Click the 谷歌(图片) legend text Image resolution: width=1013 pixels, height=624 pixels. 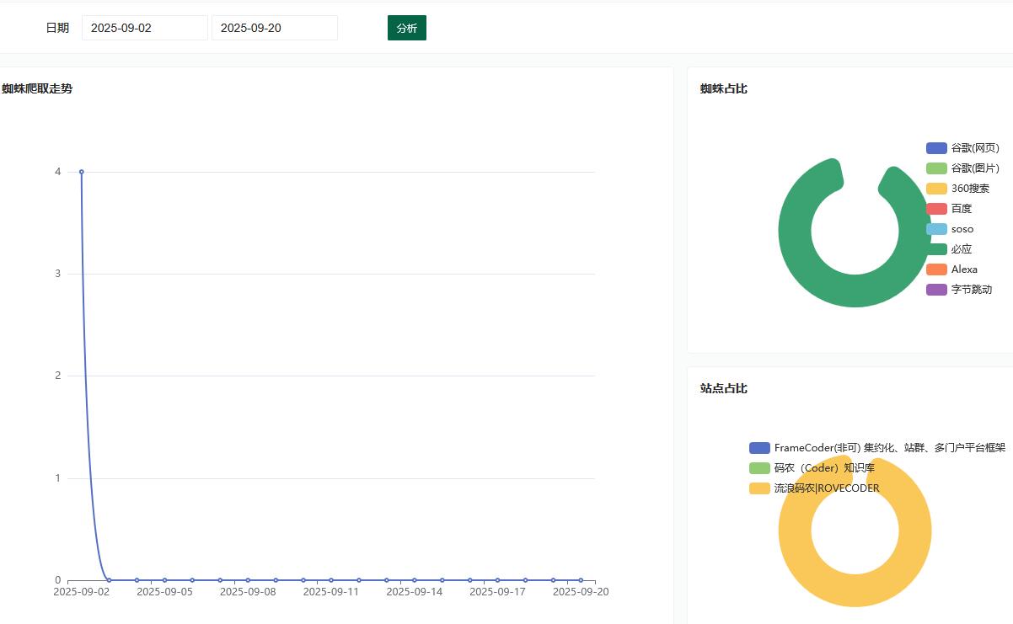tap(975, 168)
